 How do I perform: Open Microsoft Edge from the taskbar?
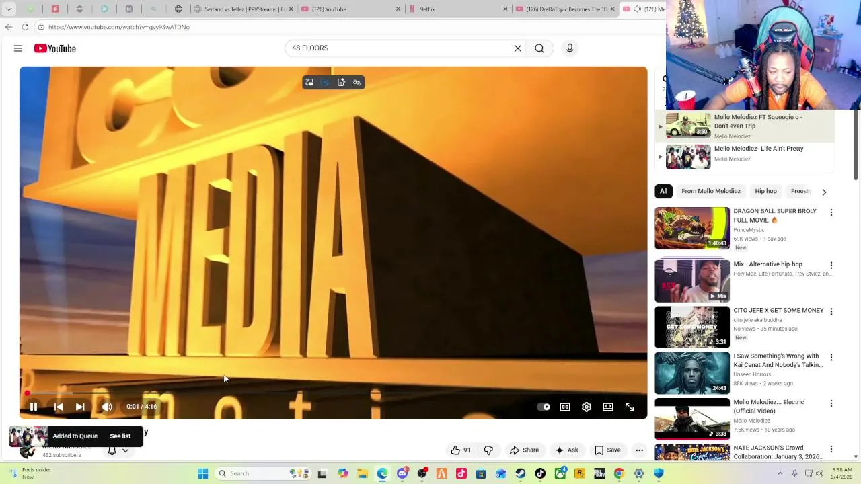tap(382, 473)
